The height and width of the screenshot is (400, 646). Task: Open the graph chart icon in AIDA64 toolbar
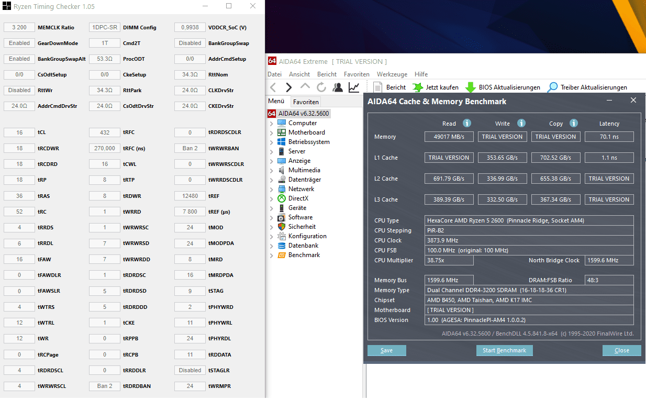pyautogui.click(x=354, y=87)
